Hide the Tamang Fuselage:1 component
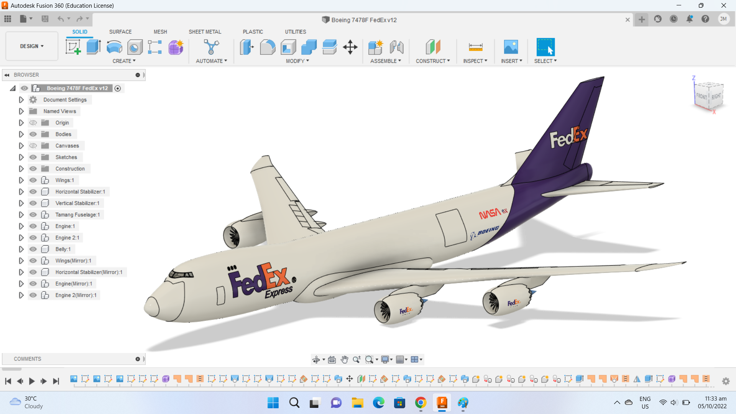 point(33,215)
